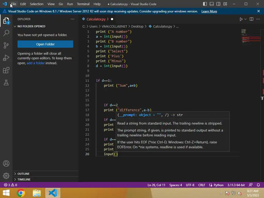Open the Extensions view icon
The image size is (264, 198).
pos(6,70)
